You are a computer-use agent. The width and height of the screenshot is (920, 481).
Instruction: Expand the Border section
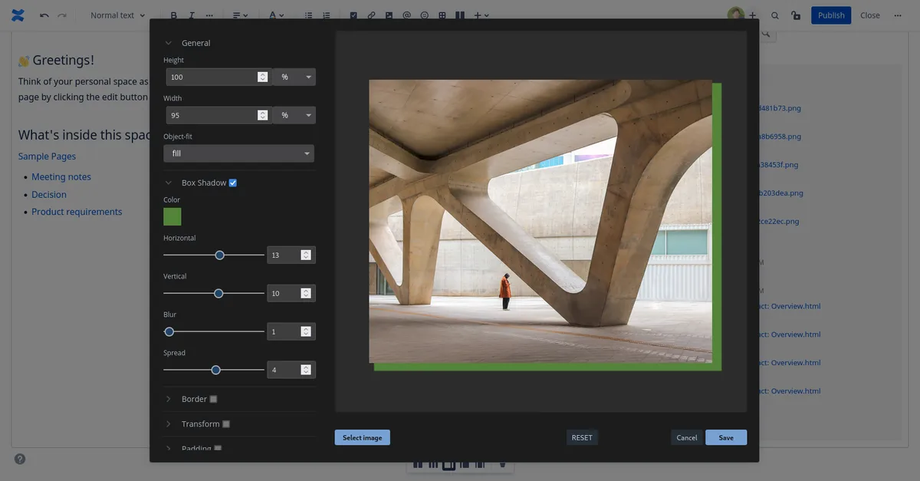click(169, 399)
